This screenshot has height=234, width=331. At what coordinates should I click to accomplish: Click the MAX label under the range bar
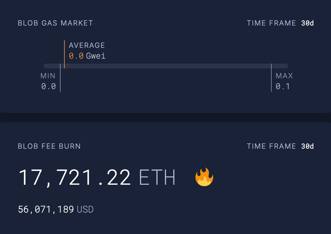pyautogui.click(x=284, y=76)
